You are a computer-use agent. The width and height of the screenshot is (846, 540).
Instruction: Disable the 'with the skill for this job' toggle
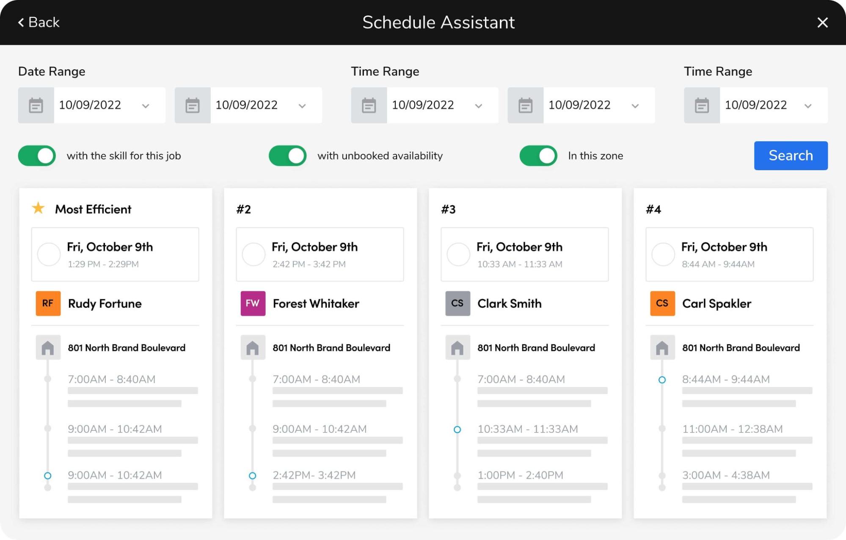click(36, 155)
